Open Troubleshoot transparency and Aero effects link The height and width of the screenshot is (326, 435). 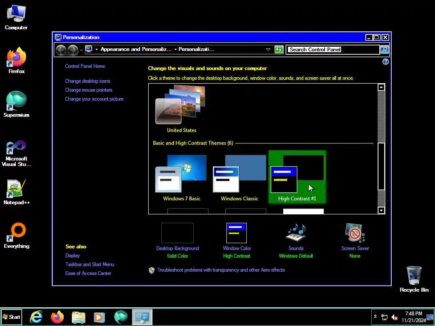coord(221,270)
